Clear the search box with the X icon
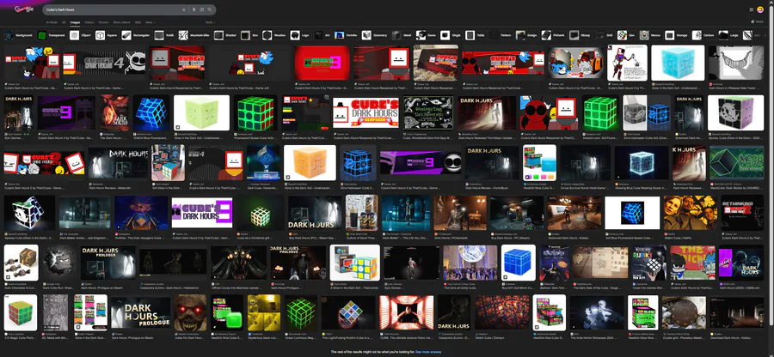 point(184,9)
